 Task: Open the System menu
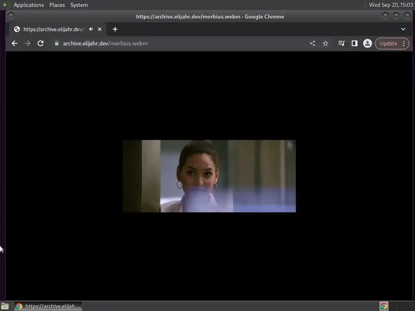79,5
